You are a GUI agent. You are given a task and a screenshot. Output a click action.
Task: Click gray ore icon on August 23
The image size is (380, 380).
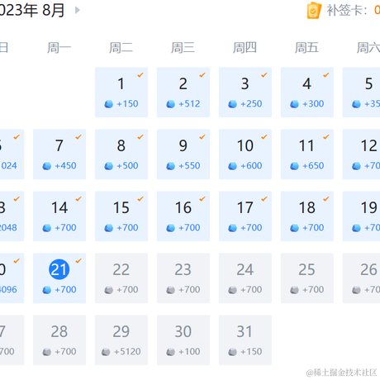[x=171, y=290]
